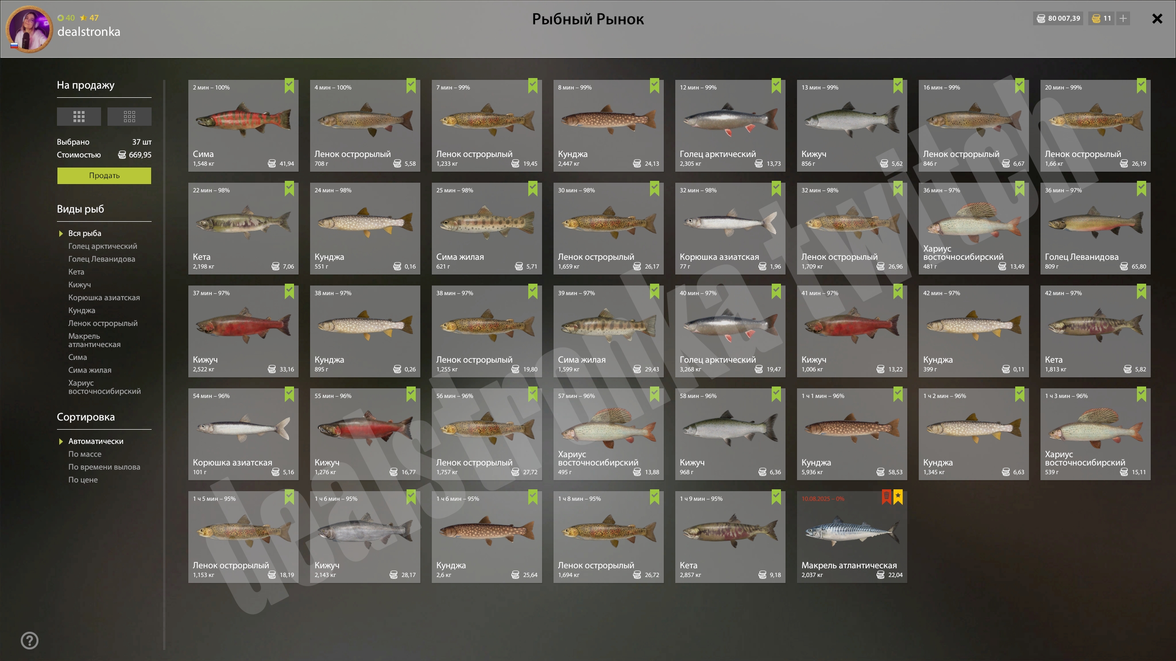Select the Вся рыба filter
This screenshot has height=661, width=1176.
(x=85, y=233)
